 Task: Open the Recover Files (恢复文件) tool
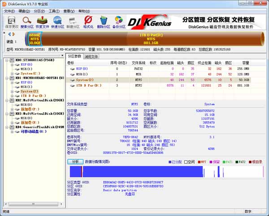tap(42, 21)
